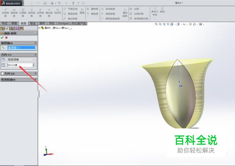Viewport: 235px width, 166px height.
Task: Click the 放样曲面 (Lofted Surface) tool
Action: click(31, 13)
